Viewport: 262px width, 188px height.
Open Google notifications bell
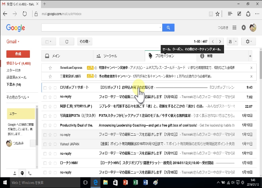244,28
